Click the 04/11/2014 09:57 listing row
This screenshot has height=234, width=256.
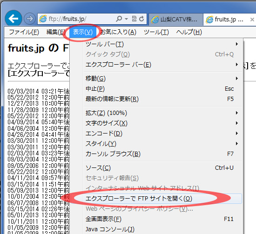coord(39,178)
